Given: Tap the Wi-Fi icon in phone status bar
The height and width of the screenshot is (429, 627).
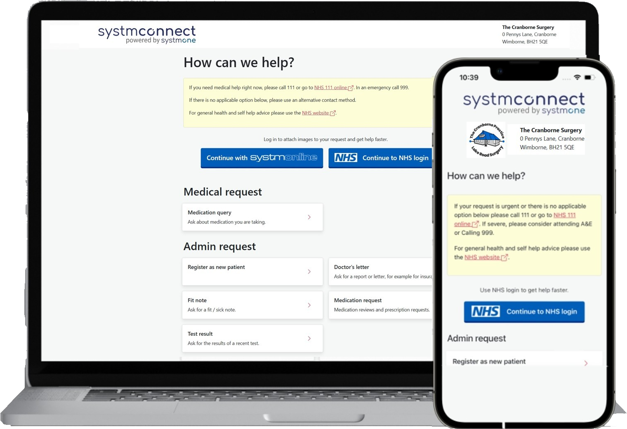Looking at the screenshot, I should (x=577, y=78).
